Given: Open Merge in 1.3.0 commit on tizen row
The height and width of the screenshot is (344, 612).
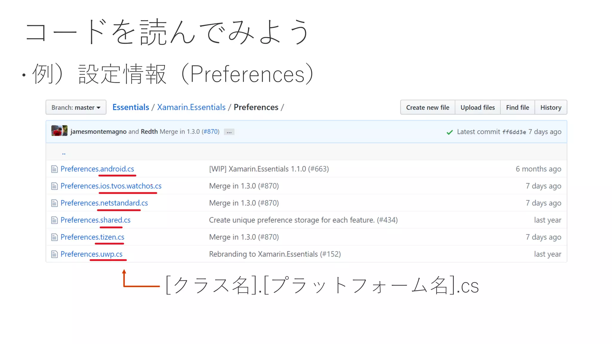Looking at the screenshot, I should 244,237.
